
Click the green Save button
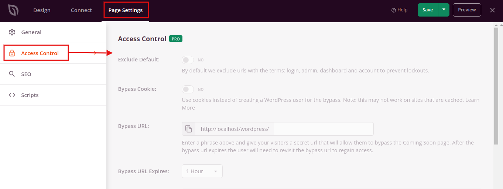click(x=428, y=10)
